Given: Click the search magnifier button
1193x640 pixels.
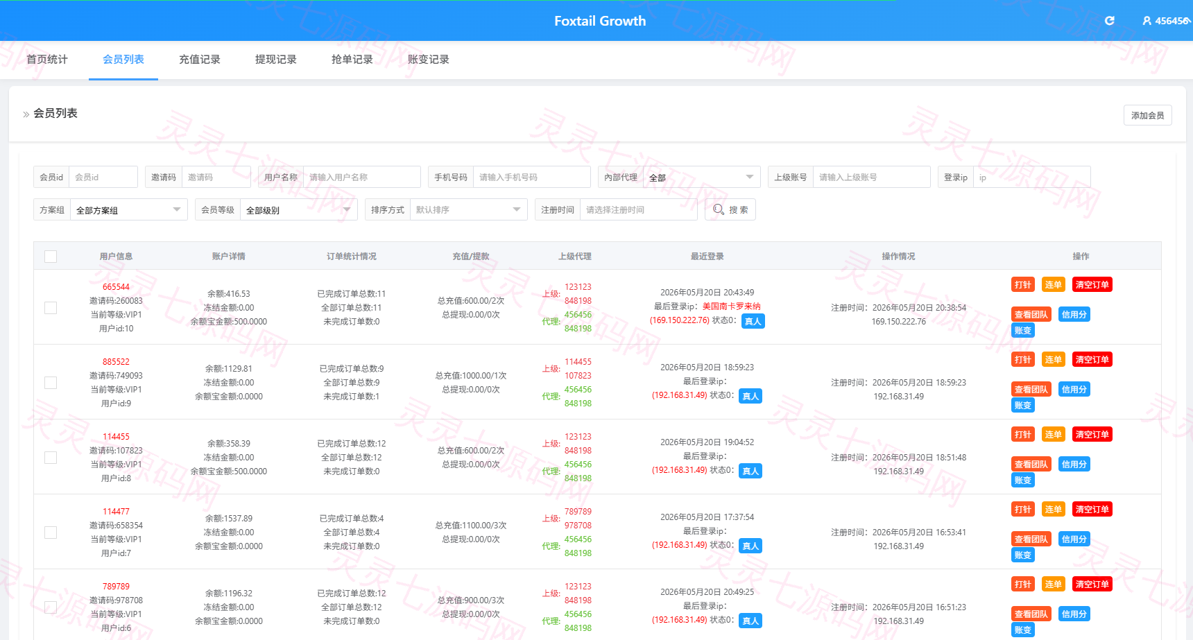Looking at the screenshot, I should click(730, 209).
